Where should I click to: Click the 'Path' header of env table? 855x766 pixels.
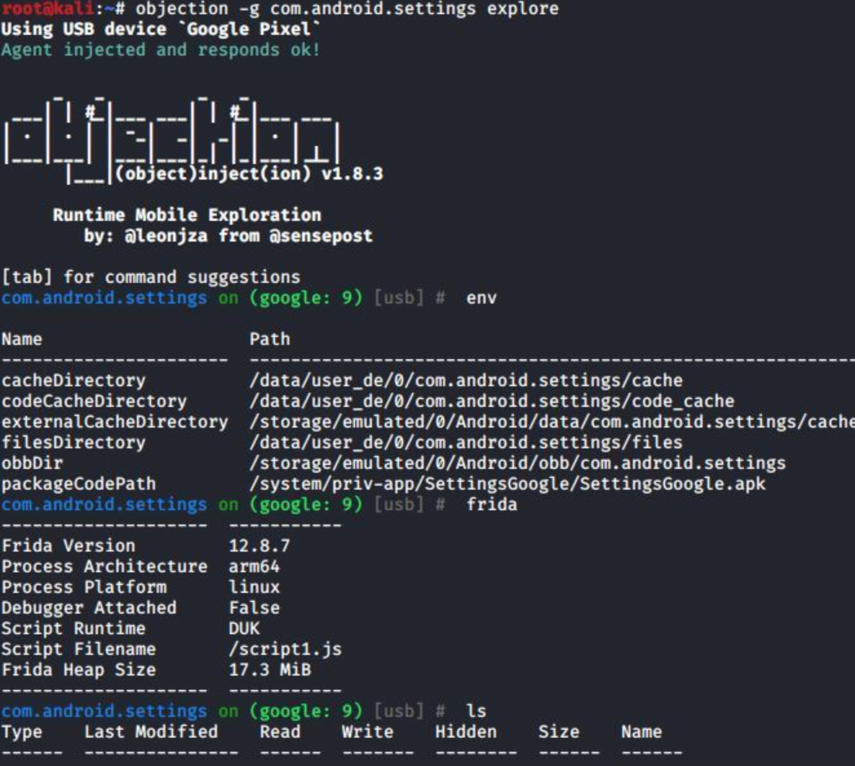270,339
